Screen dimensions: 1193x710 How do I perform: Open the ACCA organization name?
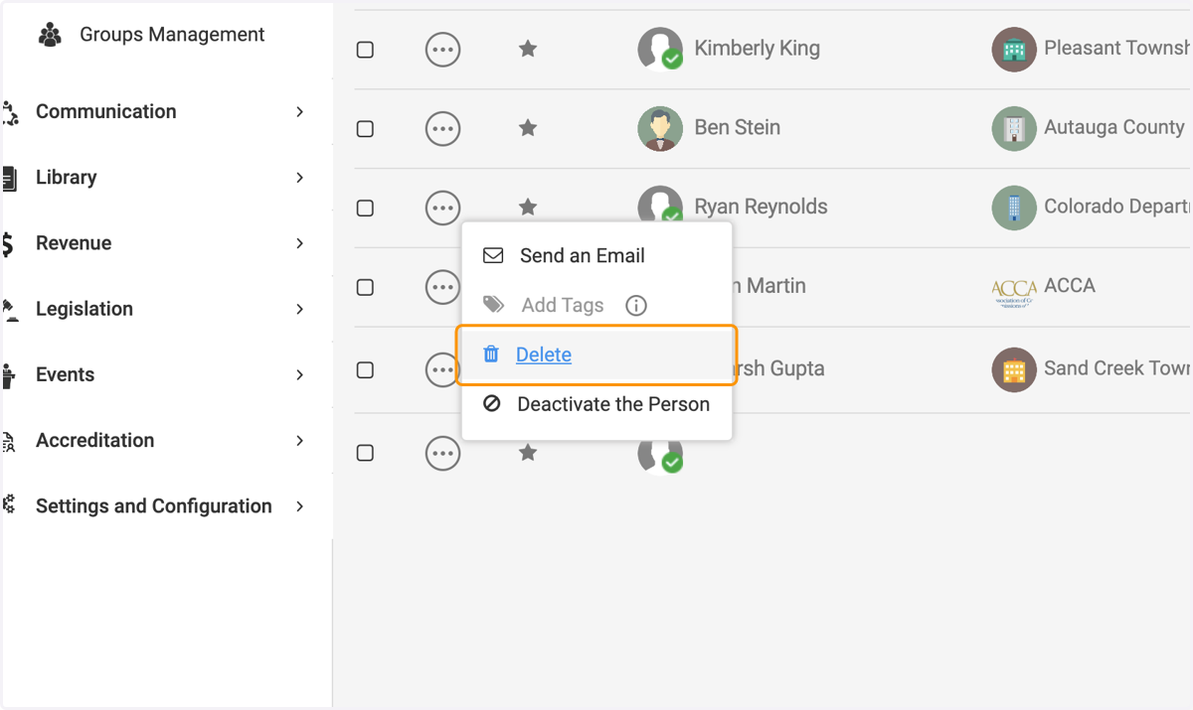[x=1070, y=285]
